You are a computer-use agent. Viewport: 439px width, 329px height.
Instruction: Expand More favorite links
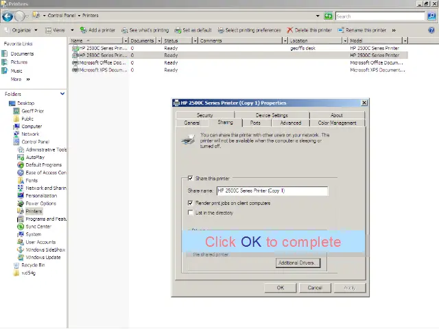[20, 80]
